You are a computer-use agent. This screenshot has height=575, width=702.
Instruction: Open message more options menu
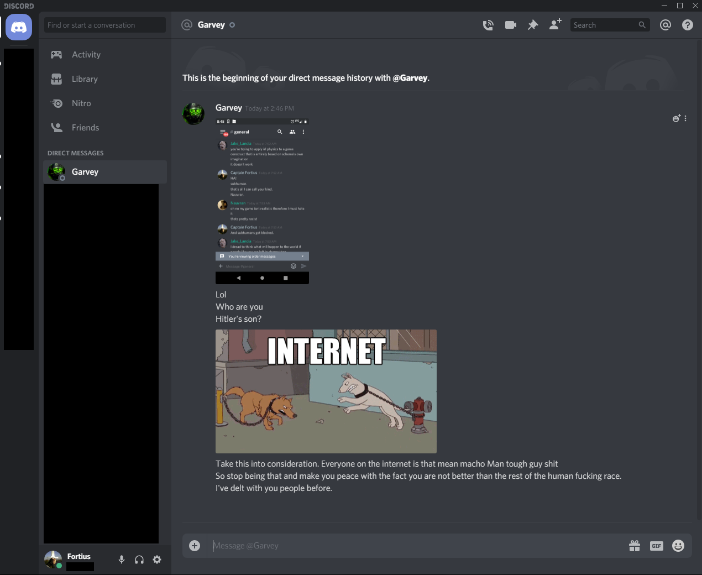click(x=685, y=118)
